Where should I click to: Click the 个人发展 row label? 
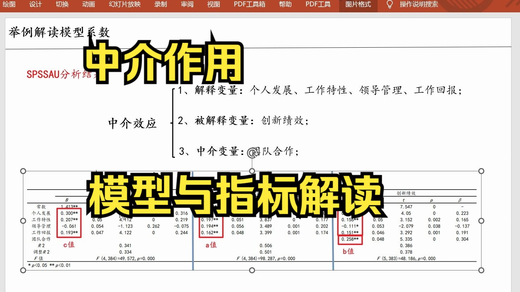pos(41,213)
